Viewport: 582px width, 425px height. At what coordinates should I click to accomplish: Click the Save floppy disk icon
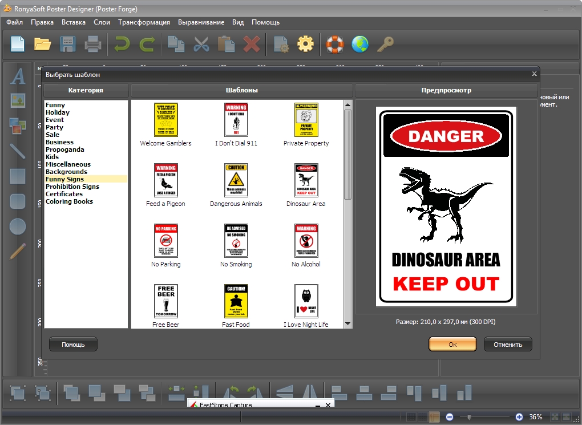tap(68, 44)
